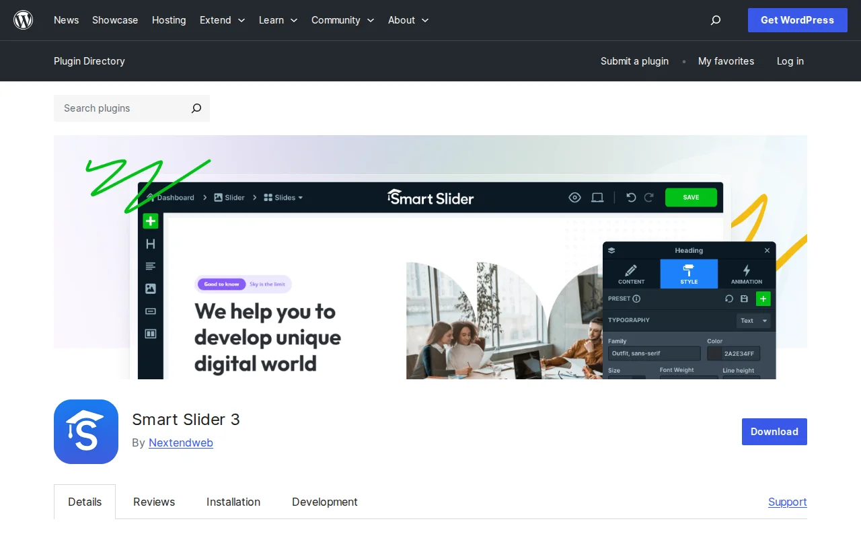Image resolution: width=861 pixels, height=538 pixels.
Task: Select the green add-layer plus icon
Action: 150,221
